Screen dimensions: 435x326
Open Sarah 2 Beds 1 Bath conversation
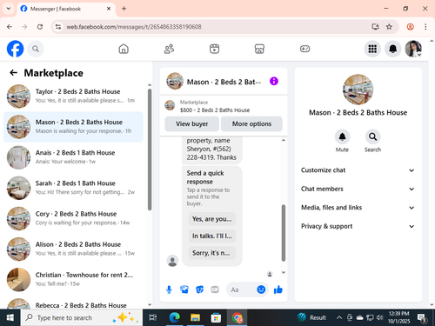pos(73,188)
